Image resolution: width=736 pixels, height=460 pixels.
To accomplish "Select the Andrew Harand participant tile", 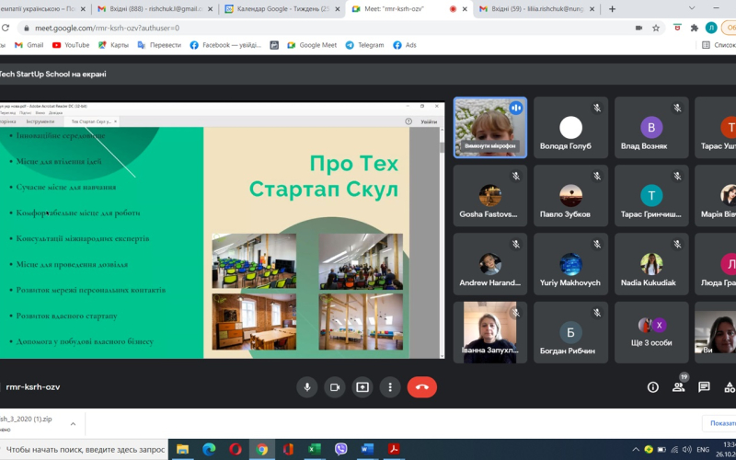I will tap(490, 264).
